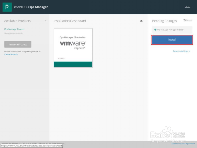Open the Ops Manager Director vSphere tile
The image size is (197, 148).
coord(73,48)
